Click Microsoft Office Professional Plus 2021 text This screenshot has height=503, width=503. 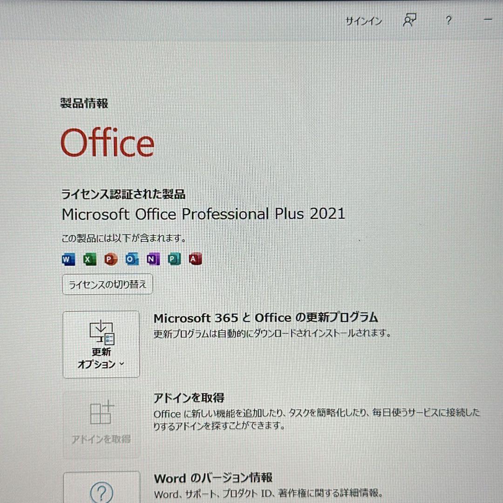(204, 214)
